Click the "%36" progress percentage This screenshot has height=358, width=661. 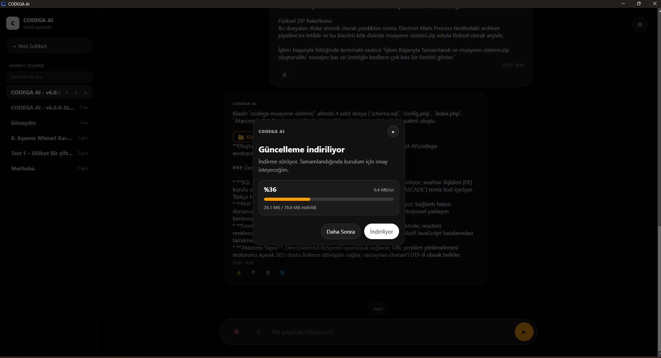[x=270, y=189]
